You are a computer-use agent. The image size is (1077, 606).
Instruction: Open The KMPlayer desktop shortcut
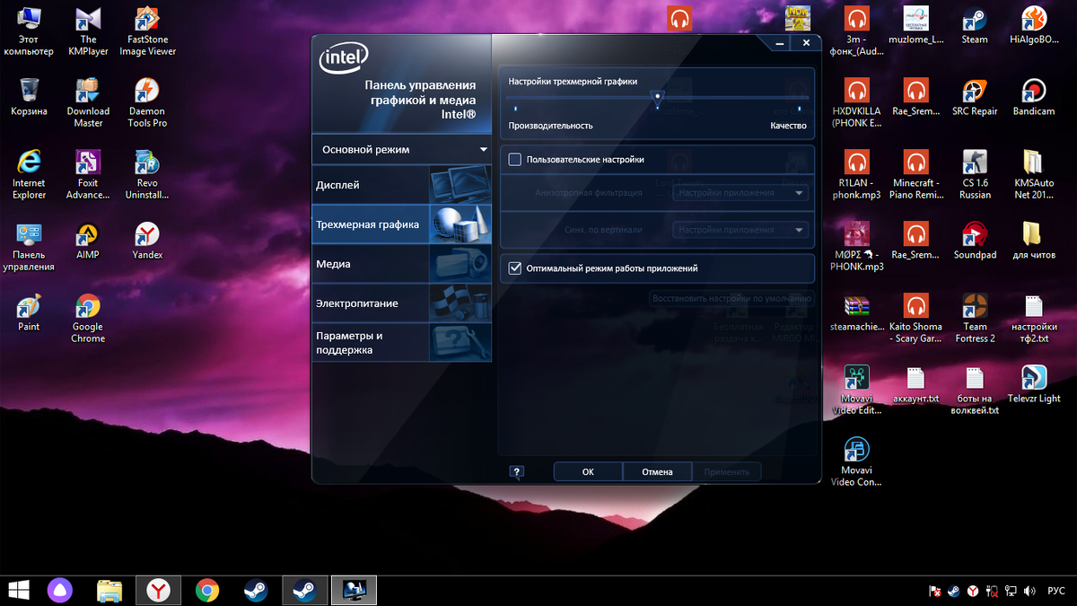point(88,31)
